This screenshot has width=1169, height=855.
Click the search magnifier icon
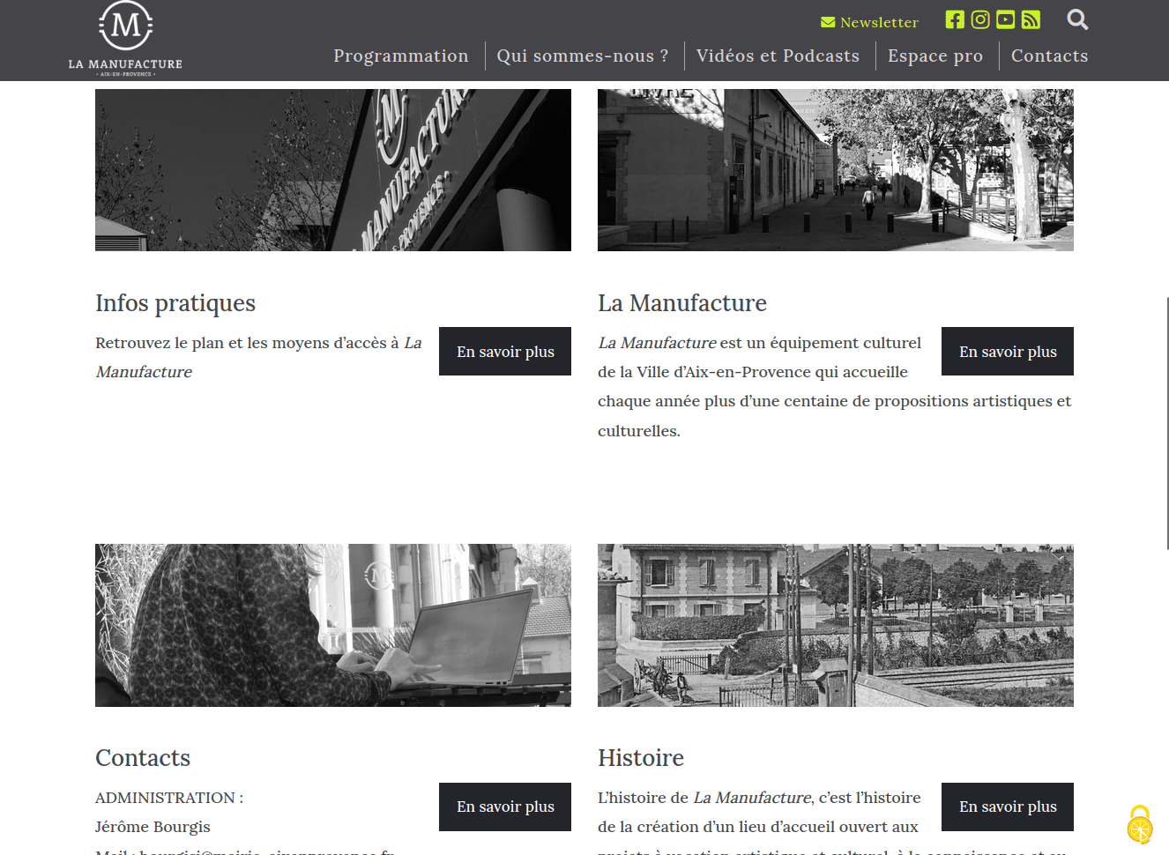point(1076,19)
